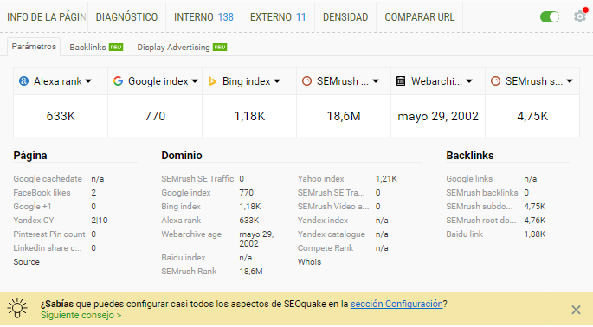Click the SEMrush Rank label
Image resolution: width=593 pixels, height=327 pixels.
coord(189,272)
